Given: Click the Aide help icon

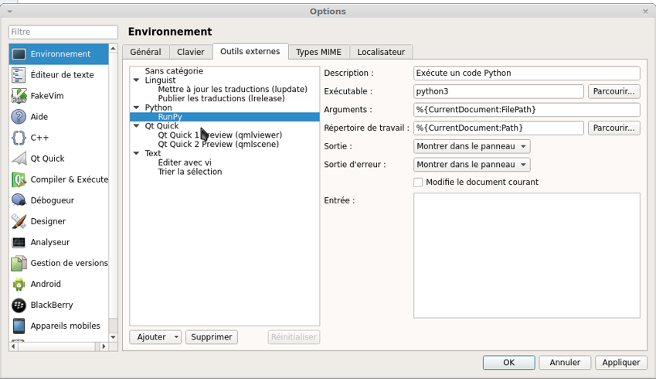Looking at the screenshot, I should (x=19, y=117).
